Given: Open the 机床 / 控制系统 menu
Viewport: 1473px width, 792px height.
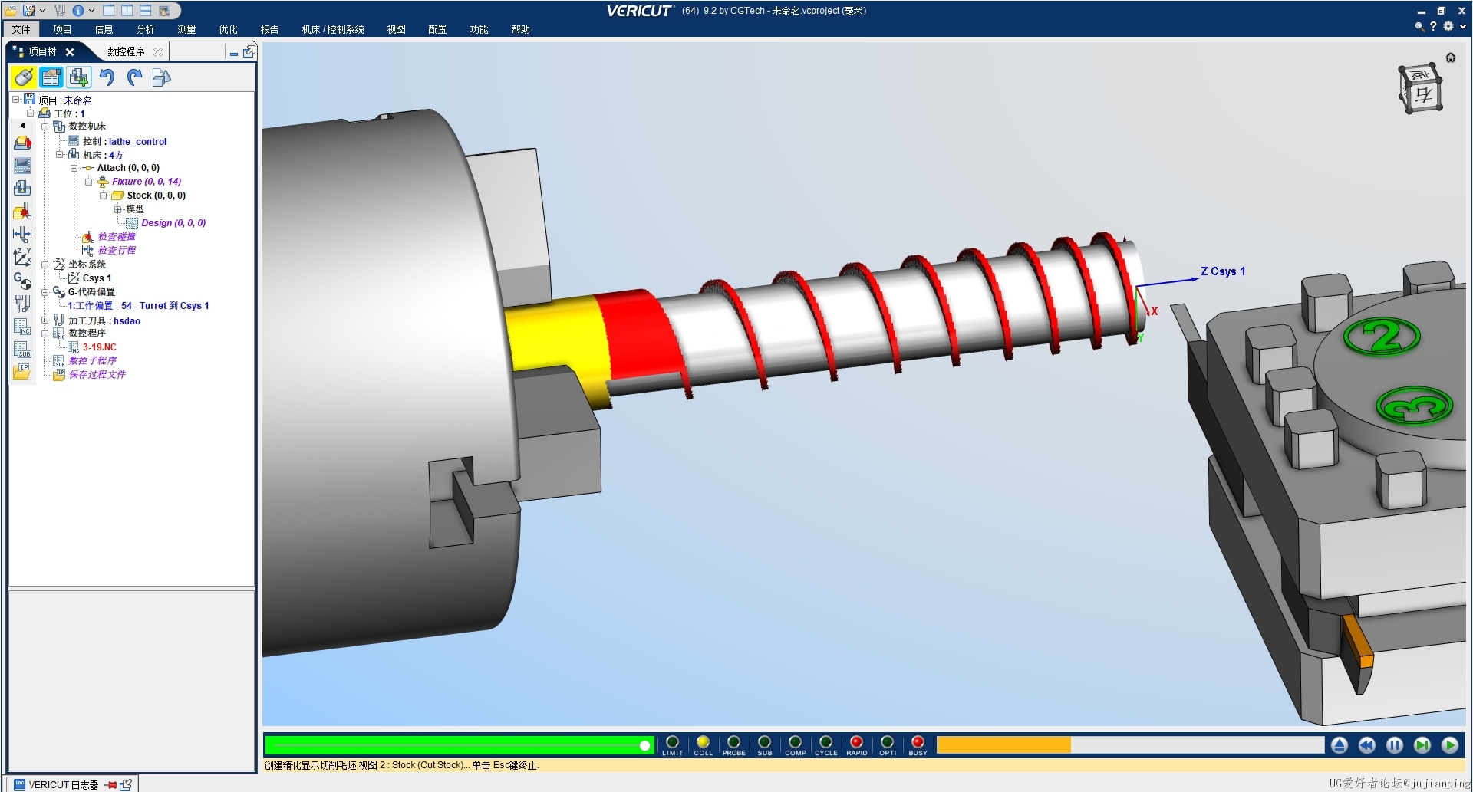Looking at the screenshot, I should tap(333, 29).
